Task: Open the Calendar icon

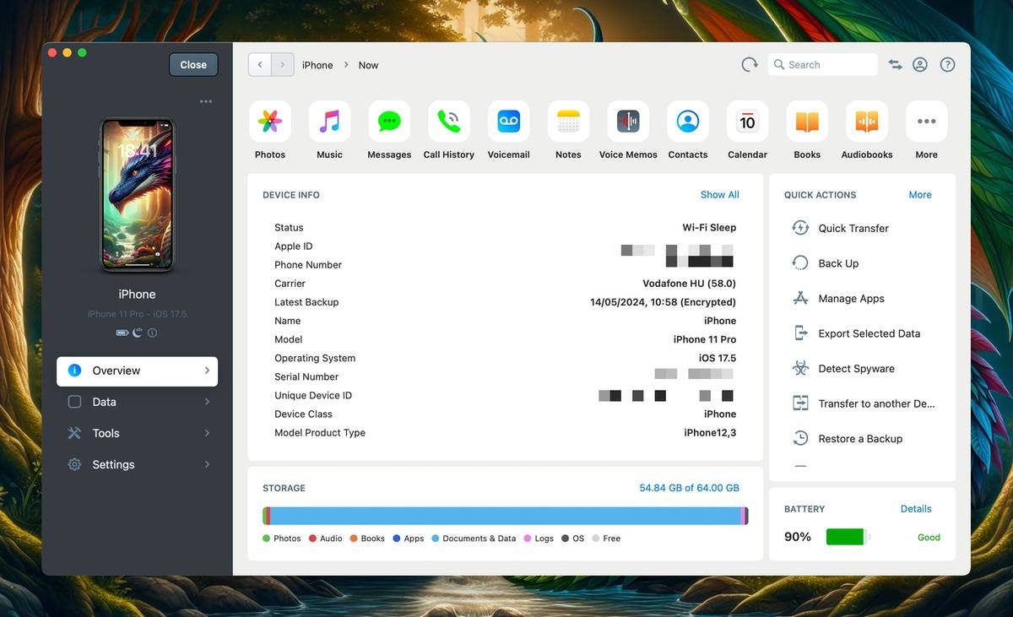Action: point(748,122)
